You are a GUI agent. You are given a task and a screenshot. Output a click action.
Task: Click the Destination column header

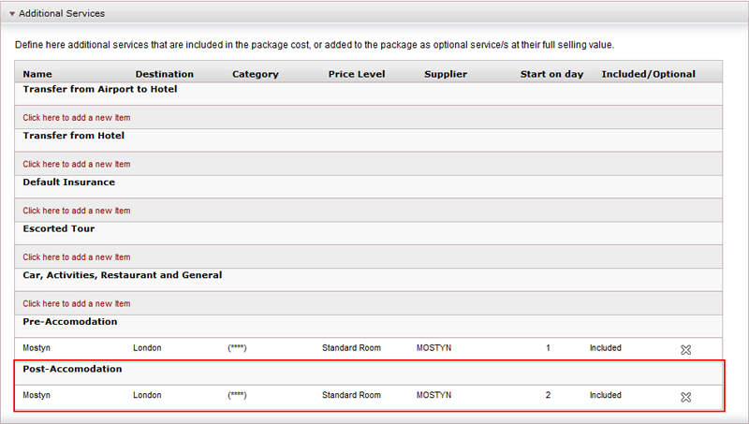click(165, 74)
